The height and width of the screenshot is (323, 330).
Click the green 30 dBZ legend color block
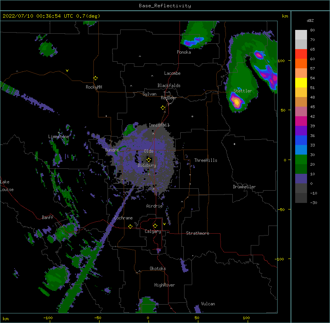click(x=301, y=160)
